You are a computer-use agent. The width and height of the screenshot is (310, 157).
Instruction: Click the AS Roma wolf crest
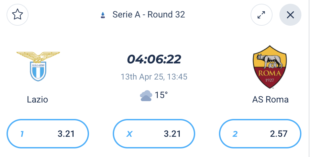pos(269,67)
